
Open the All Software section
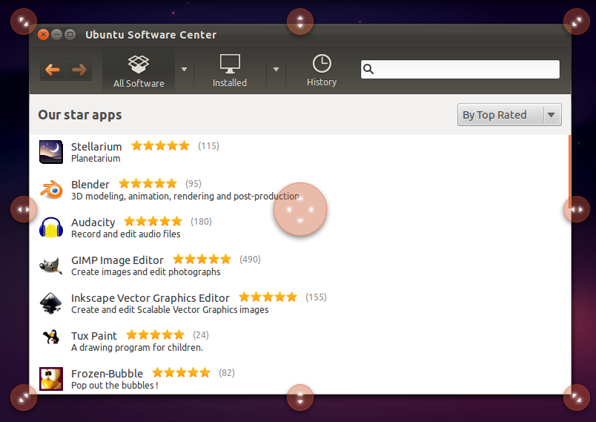tap(139, 71)
